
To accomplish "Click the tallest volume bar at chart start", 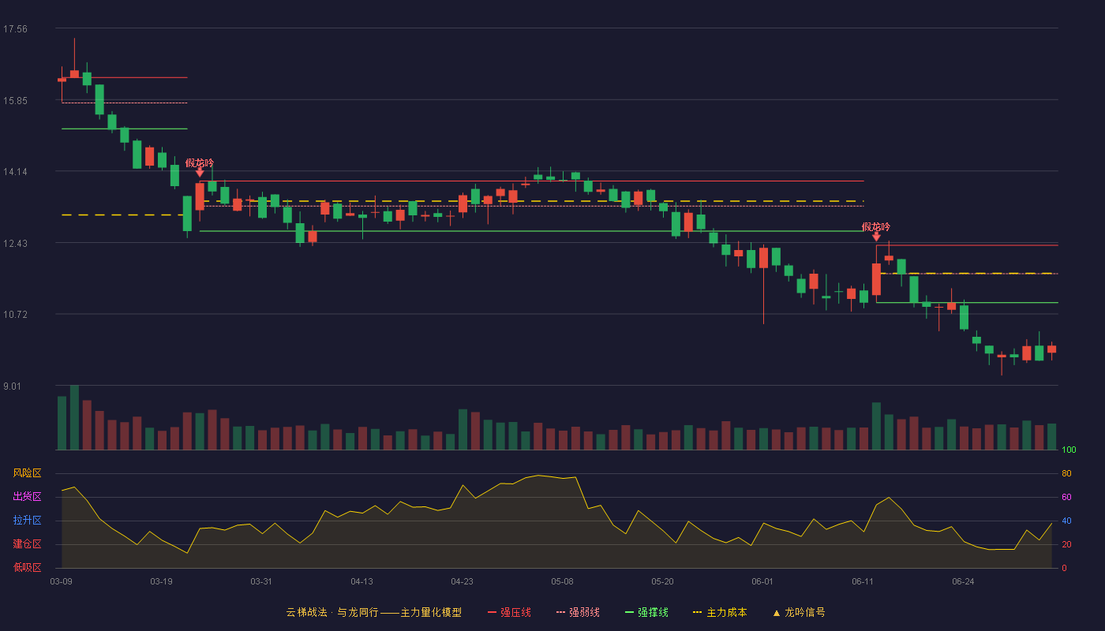I will click(x=74, y=417).
